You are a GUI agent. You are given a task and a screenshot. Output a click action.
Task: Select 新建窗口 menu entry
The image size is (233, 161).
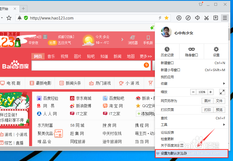click(x=192, y=63)
